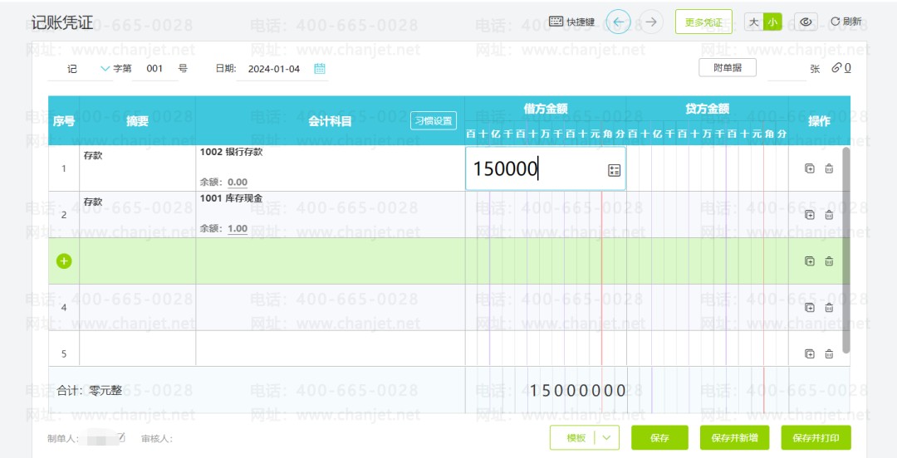Delete row 1 (银行存款) entry
The width and height of the screenshot is (897, 458).
click(x=829, y=168)
